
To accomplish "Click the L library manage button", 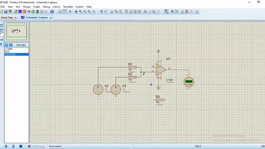I will click(11, 45).
